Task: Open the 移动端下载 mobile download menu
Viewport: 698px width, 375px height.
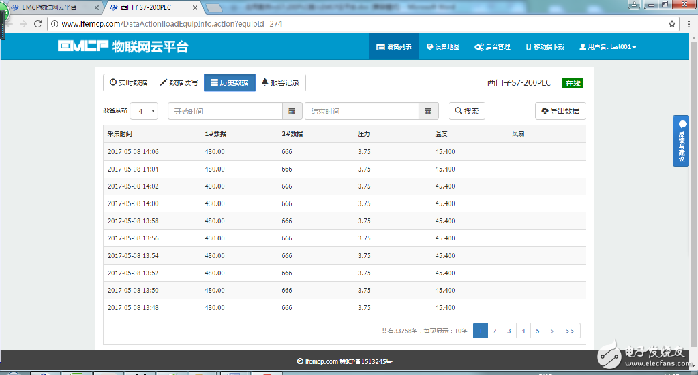Action: [545, 47]
